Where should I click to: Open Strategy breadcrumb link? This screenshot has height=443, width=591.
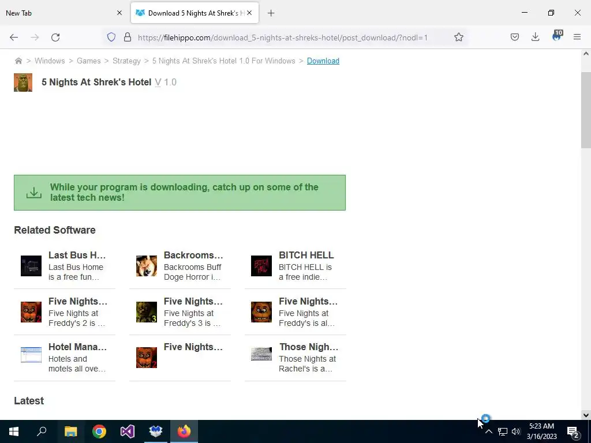click(x=126, y=61)
